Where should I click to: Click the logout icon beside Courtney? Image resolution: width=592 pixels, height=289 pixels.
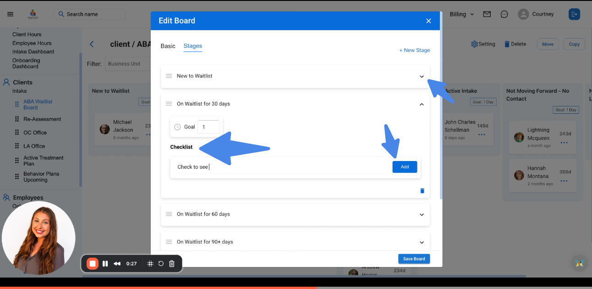[x=574, y=14]
